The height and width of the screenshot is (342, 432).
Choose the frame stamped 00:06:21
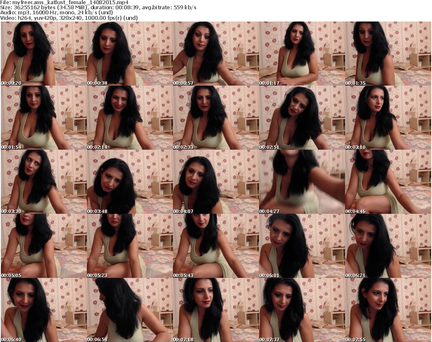388,246
